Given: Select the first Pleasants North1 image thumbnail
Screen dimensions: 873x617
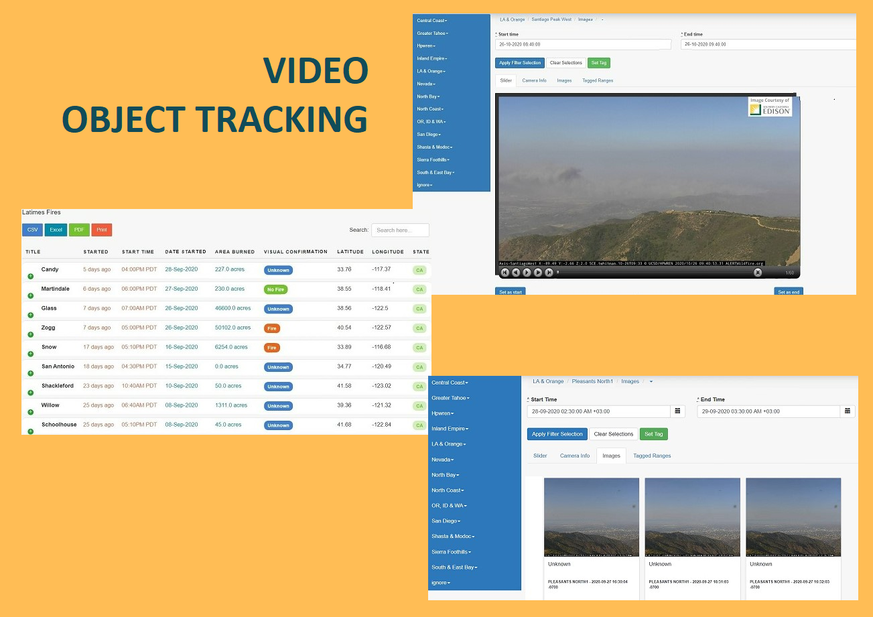Looking at the screenshot, I should pyautogui.click(x=591, y=517).
